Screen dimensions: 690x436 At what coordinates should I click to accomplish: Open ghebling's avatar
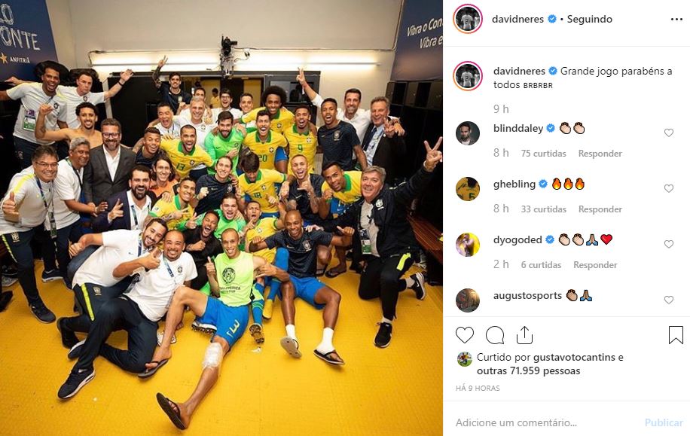pos(468,189)
